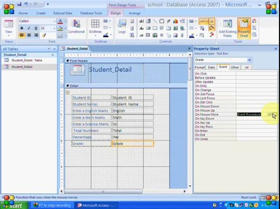The height and width of the screenshot is (209, 280).
Task: Open the font size 11 dropdown
Action: pos(54,28)
